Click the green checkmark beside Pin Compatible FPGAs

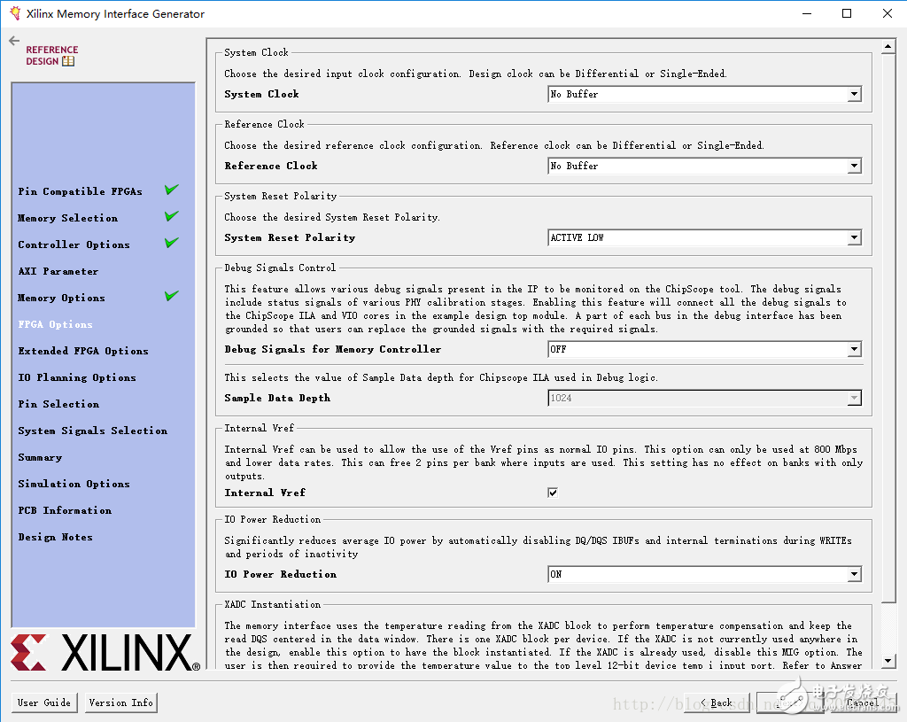[171, 190]
